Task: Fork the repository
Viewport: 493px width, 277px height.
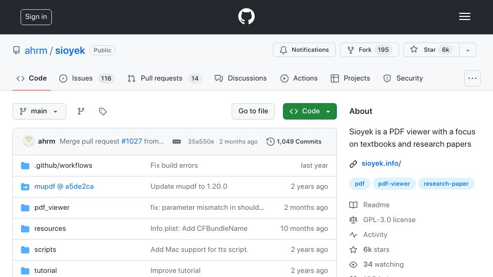Action: (369, 50)
